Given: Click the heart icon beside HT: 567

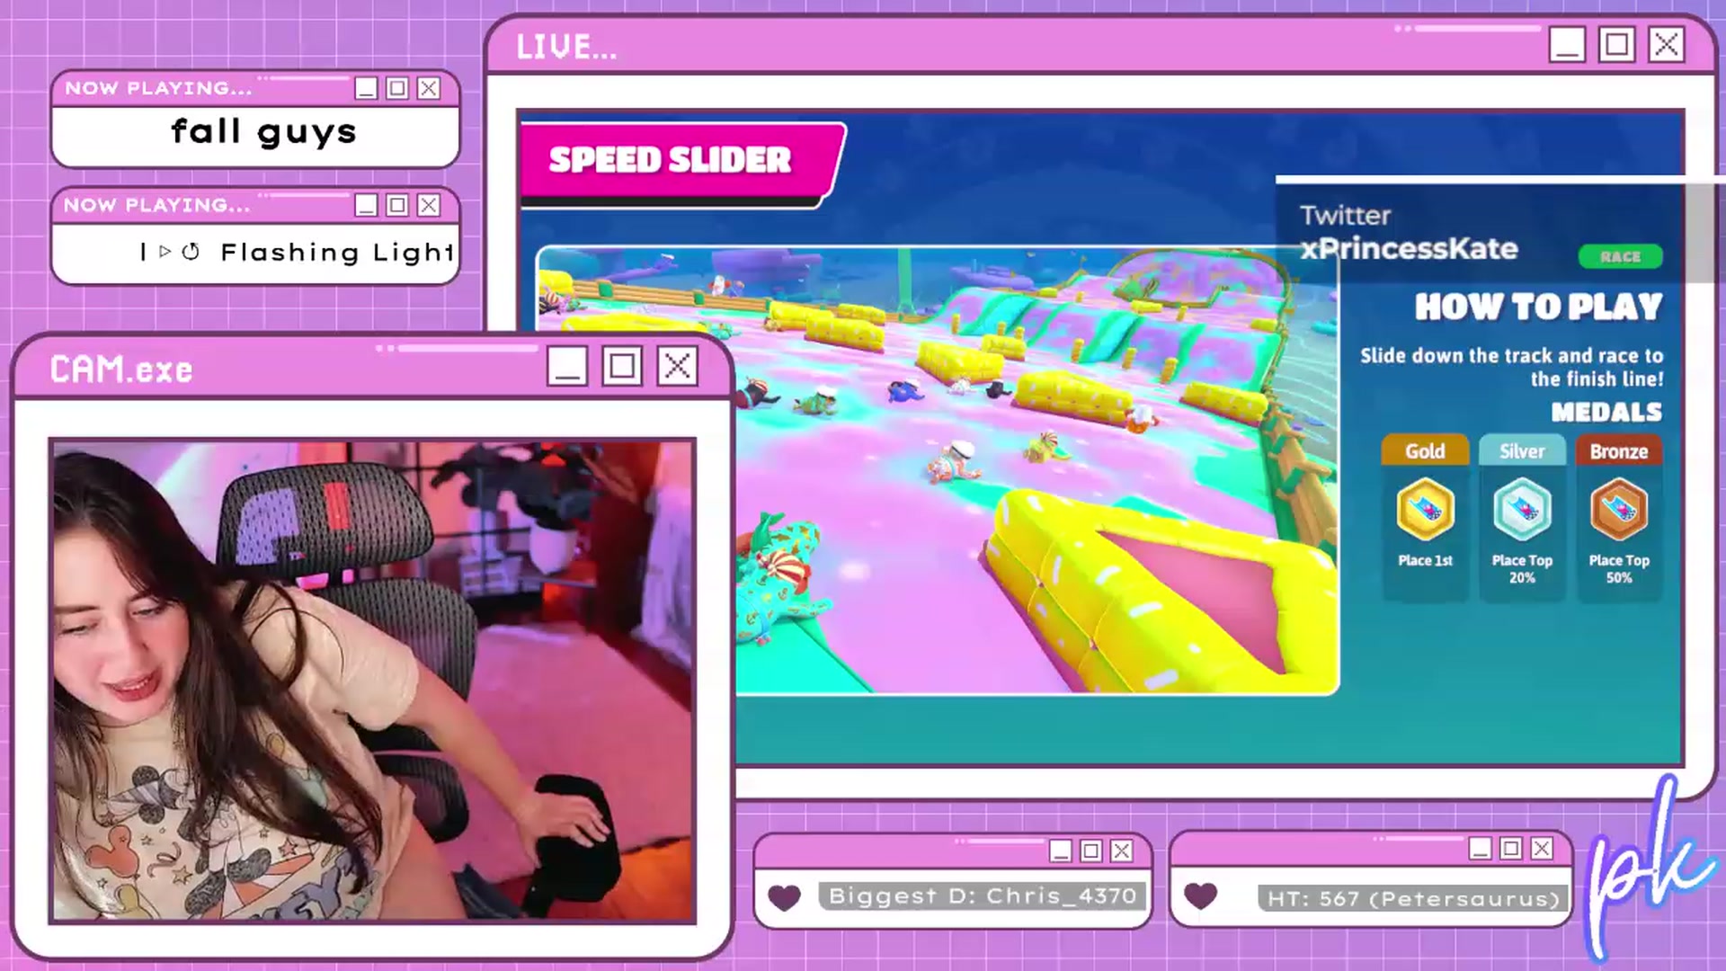Looking at the screenshot, I should 1200,895.
